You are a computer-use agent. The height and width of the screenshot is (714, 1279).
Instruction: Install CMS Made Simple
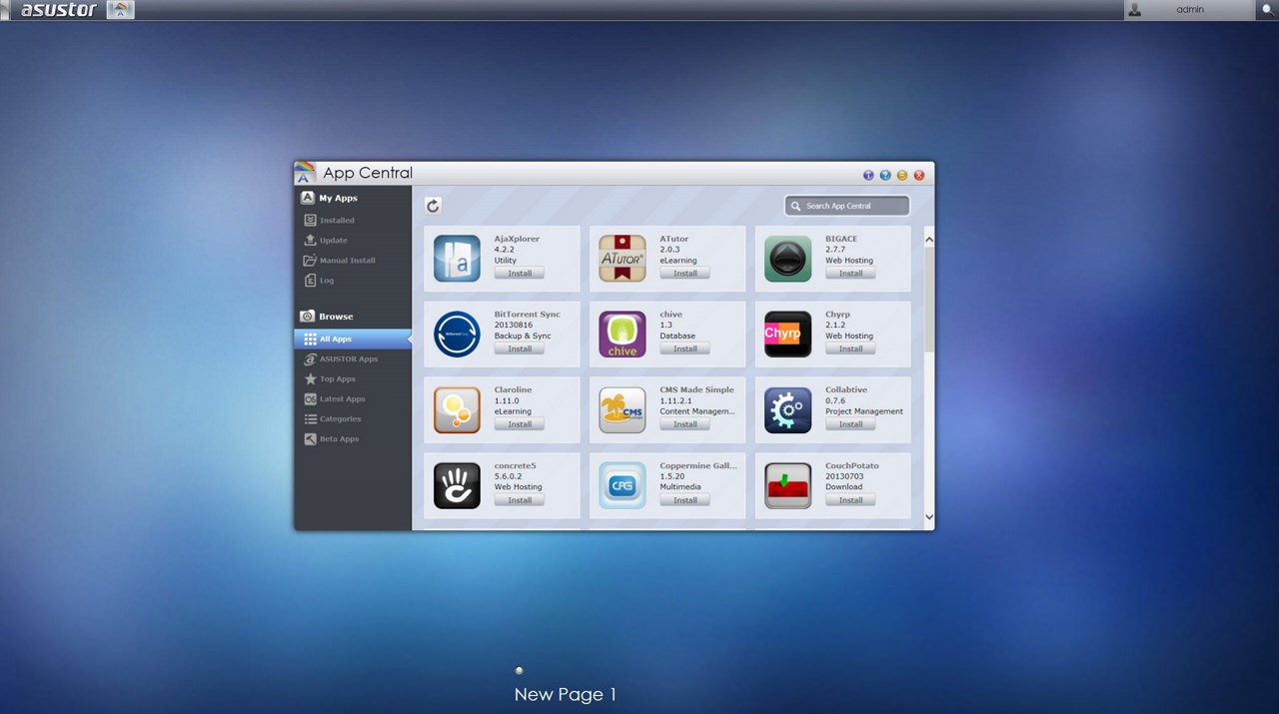684,424
